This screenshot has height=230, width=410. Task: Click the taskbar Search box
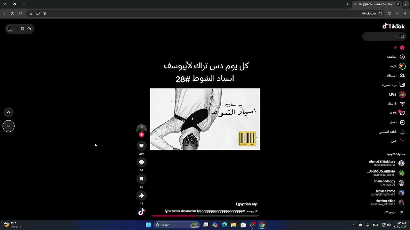pyautogui.click(x=177, y=225)
